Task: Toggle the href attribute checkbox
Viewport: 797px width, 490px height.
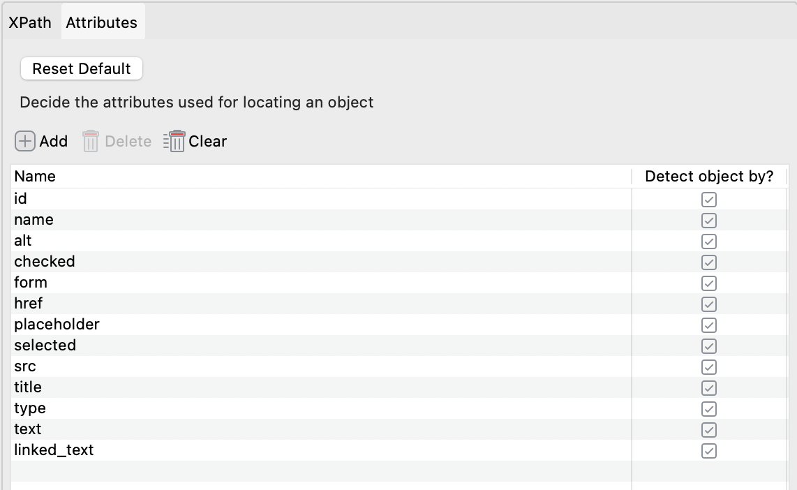Action: tap(709, 304)
